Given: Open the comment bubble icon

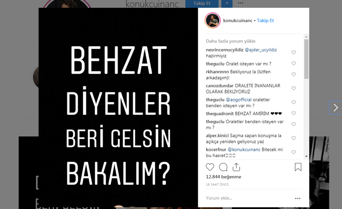Looking at the screenshot, I should [x=223, y=167].
